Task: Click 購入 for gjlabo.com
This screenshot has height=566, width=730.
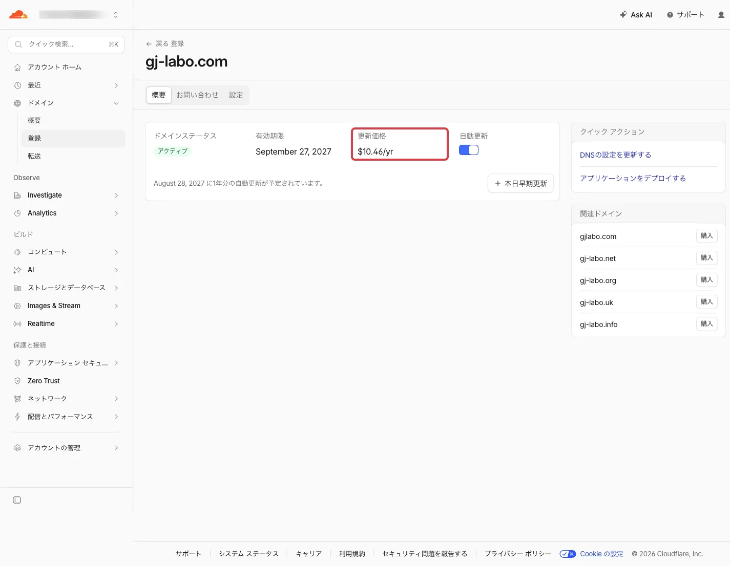Action: (x=707, y=236)
